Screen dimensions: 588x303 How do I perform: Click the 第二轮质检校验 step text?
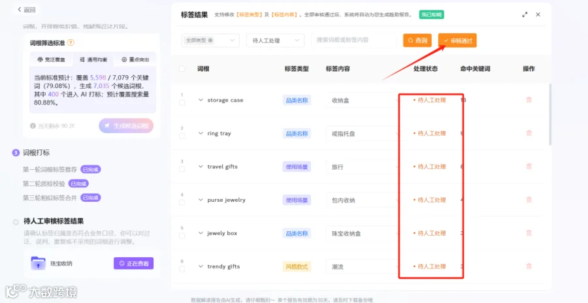point(44,183)
